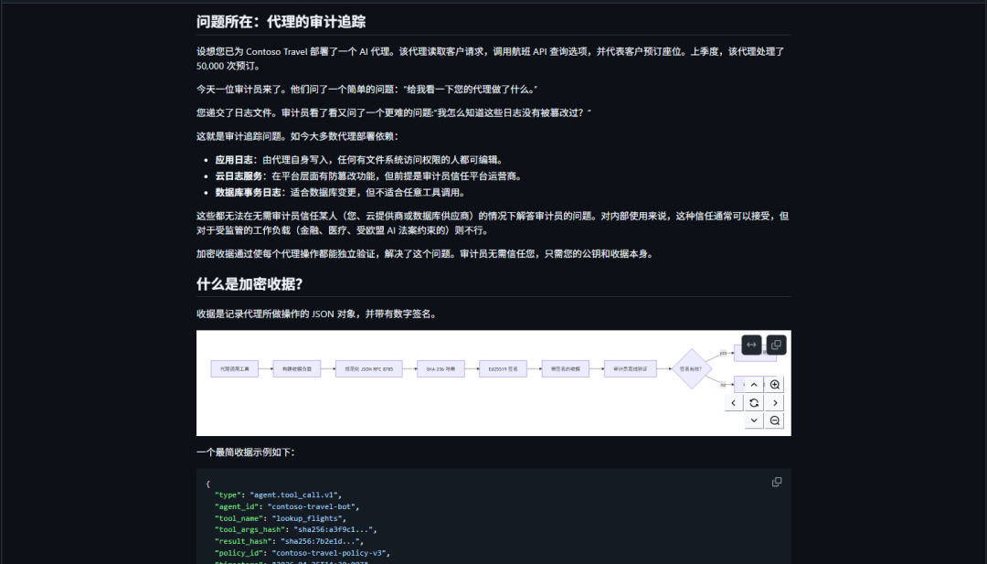
Task: Zoom out of the flowchart diagram
Action: coord(775,420)
